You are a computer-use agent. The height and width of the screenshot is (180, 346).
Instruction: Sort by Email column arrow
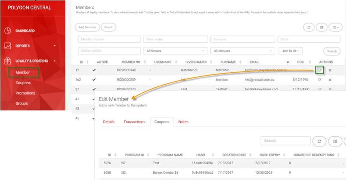[288, 63]
